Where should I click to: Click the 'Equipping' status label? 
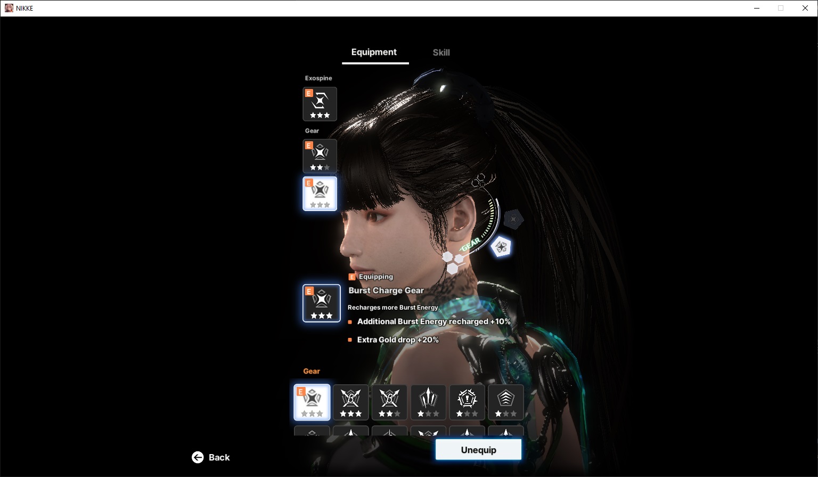coord(376,277)
